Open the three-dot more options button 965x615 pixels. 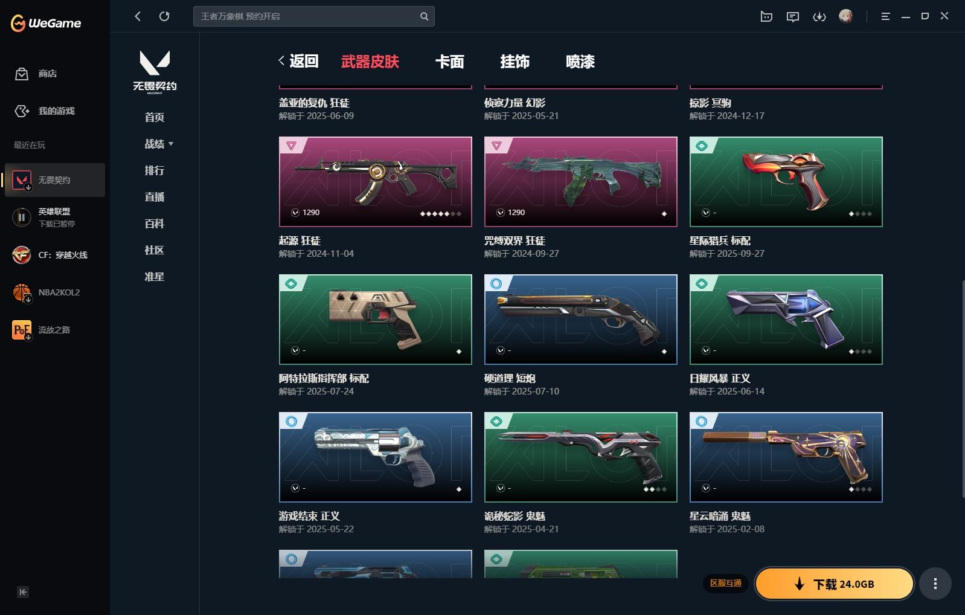click(x=935, y=584)
